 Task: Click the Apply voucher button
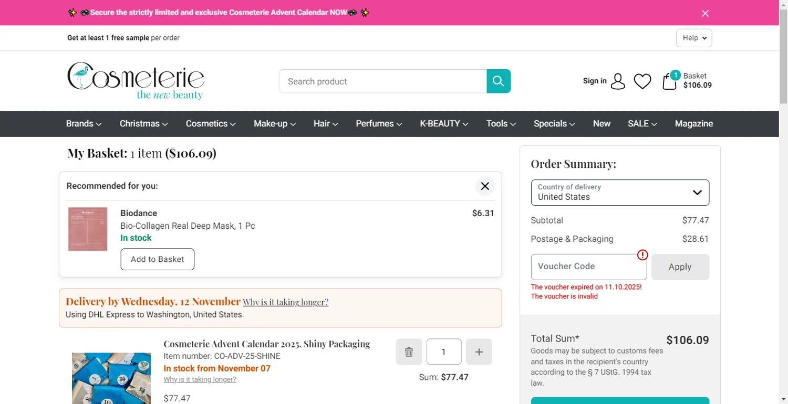pos(680,267)
